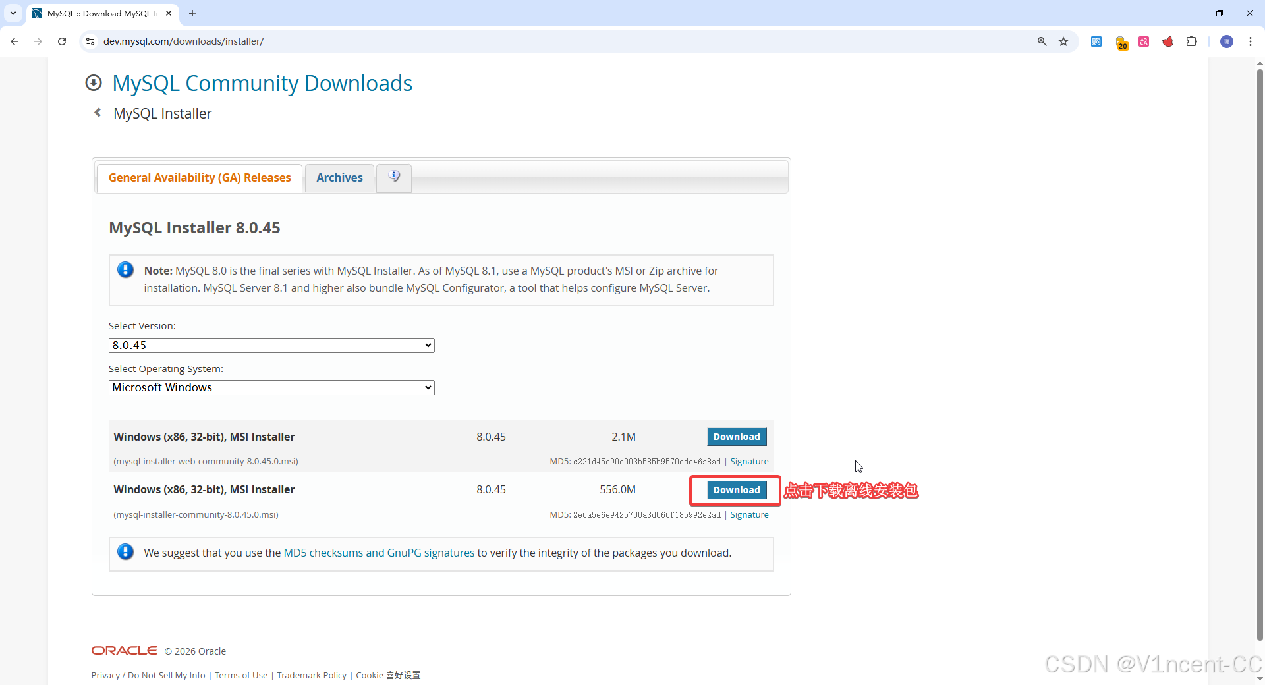Open the Terms of Use link
The height and width of the screenshot is (685, 1265).
(x=241, y=675)
